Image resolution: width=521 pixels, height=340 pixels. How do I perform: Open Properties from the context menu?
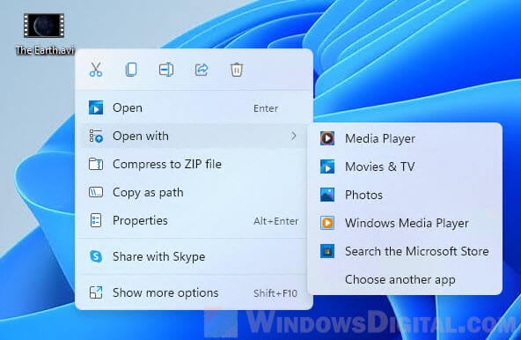pos(194,220)
